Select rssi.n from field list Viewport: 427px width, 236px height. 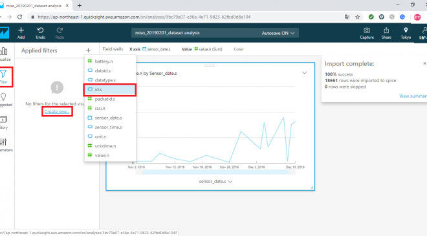click(x=110, y=109)
